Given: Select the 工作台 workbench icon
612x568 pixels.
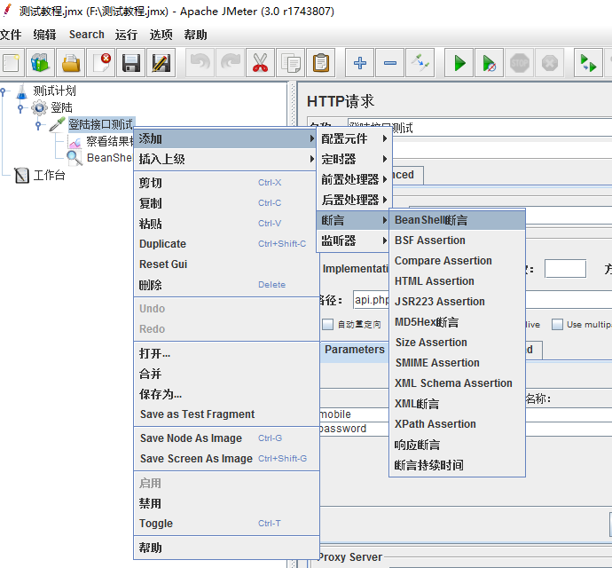Looking at the screenshot, I should pyautogui.click(x=21, y=176).
